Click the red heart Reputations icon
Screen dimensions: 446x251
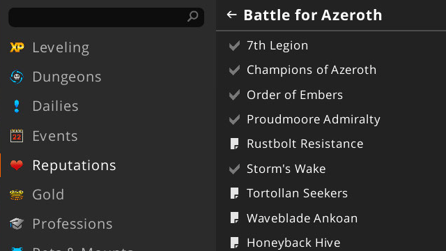pos(17,165)
